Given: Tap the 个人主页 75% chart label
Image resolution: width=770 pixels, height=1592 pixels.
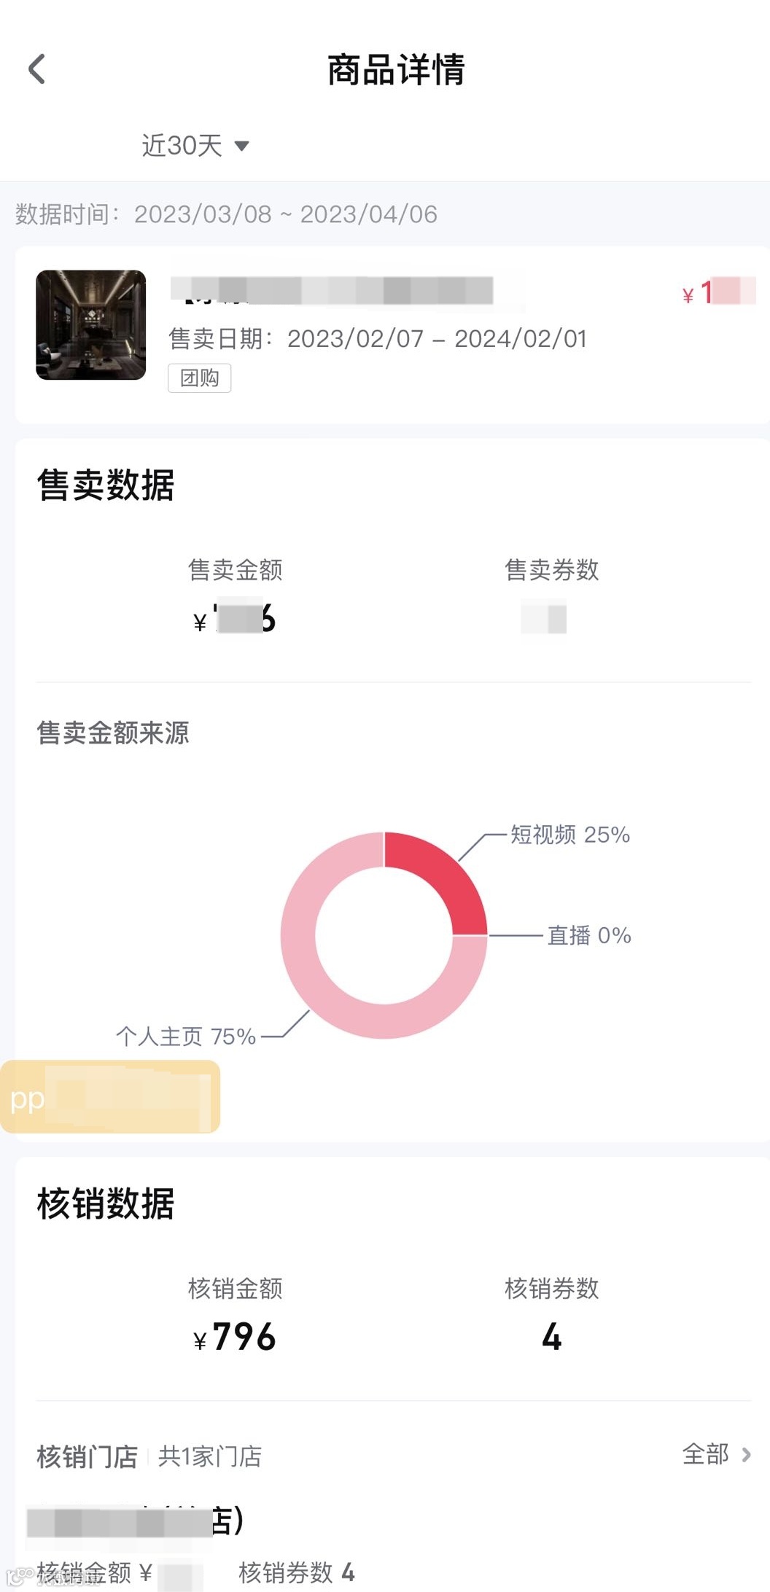Looking at the screenshot, I should [x=186, y=1037].
